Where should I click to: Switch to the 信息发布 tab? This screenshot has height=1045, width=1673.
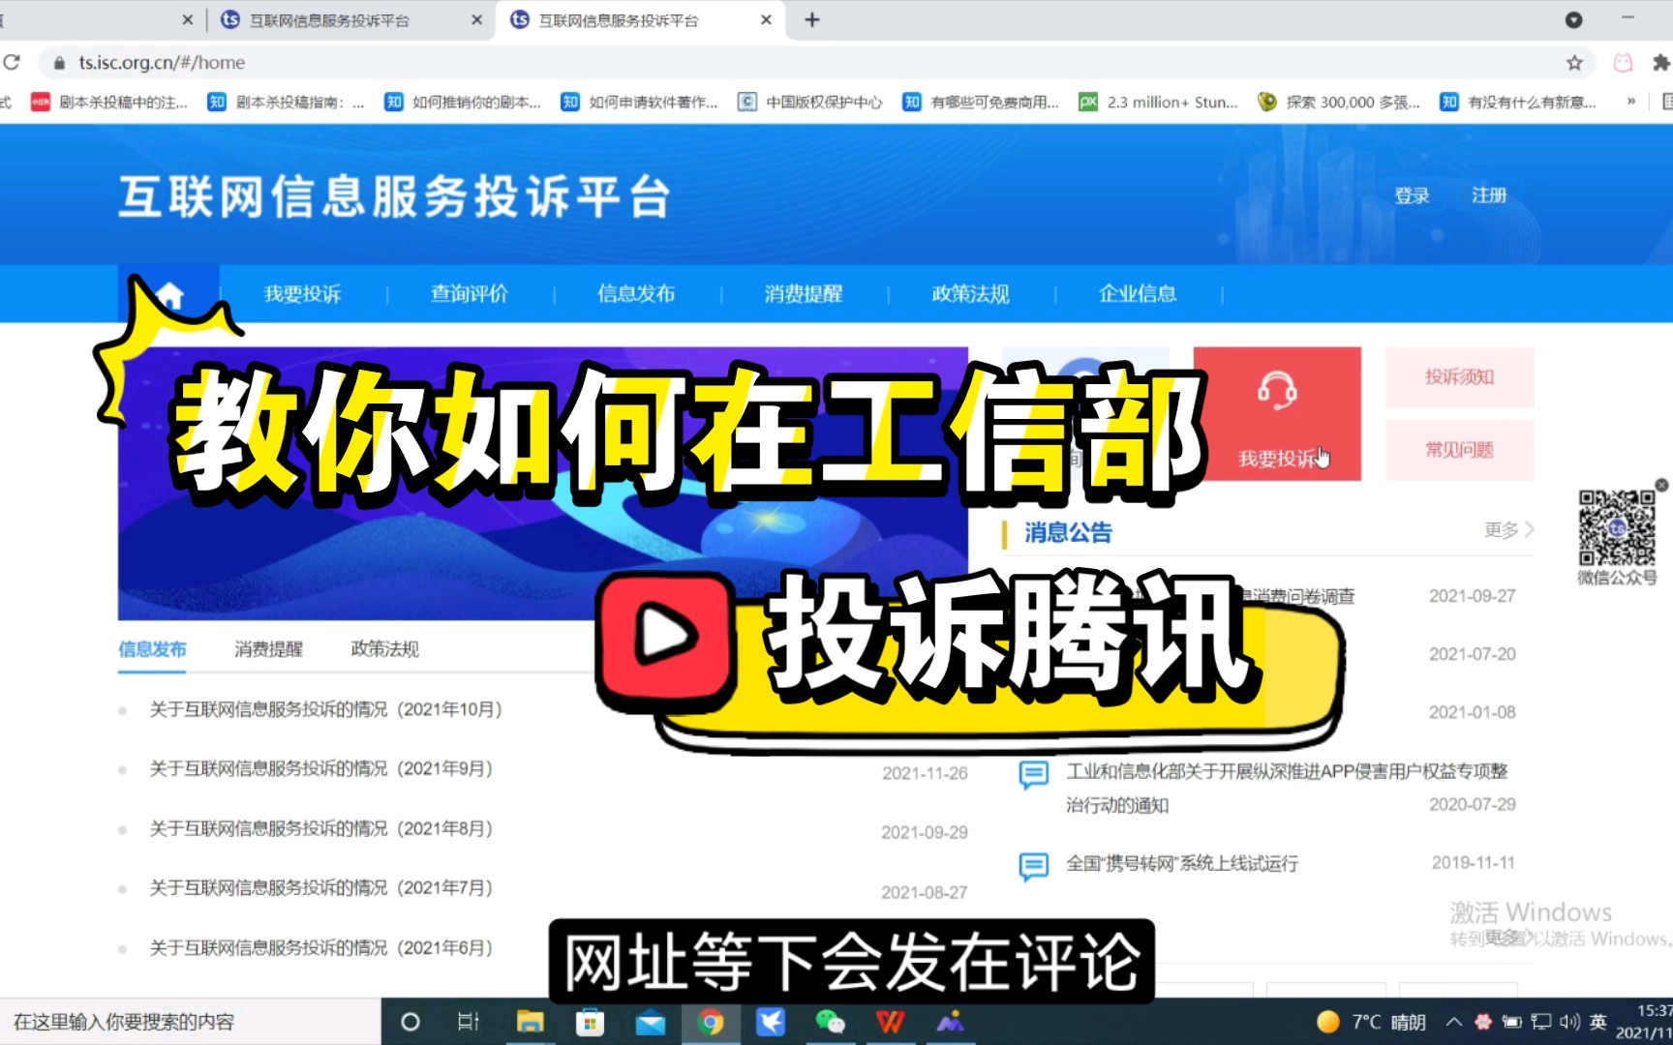152,649
